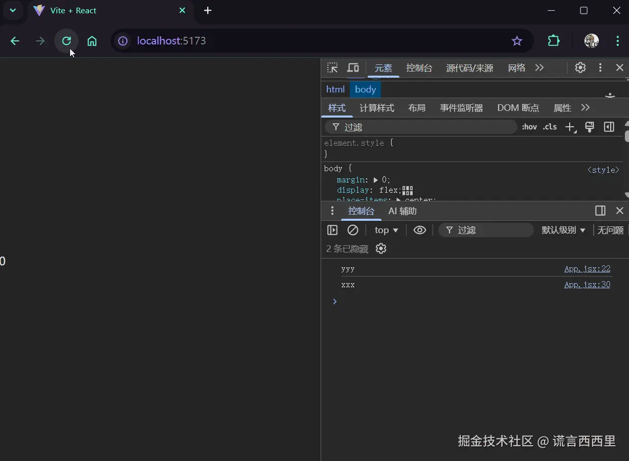
Task: Open the top execution context dropdown
Action: (x=386, y=230)
